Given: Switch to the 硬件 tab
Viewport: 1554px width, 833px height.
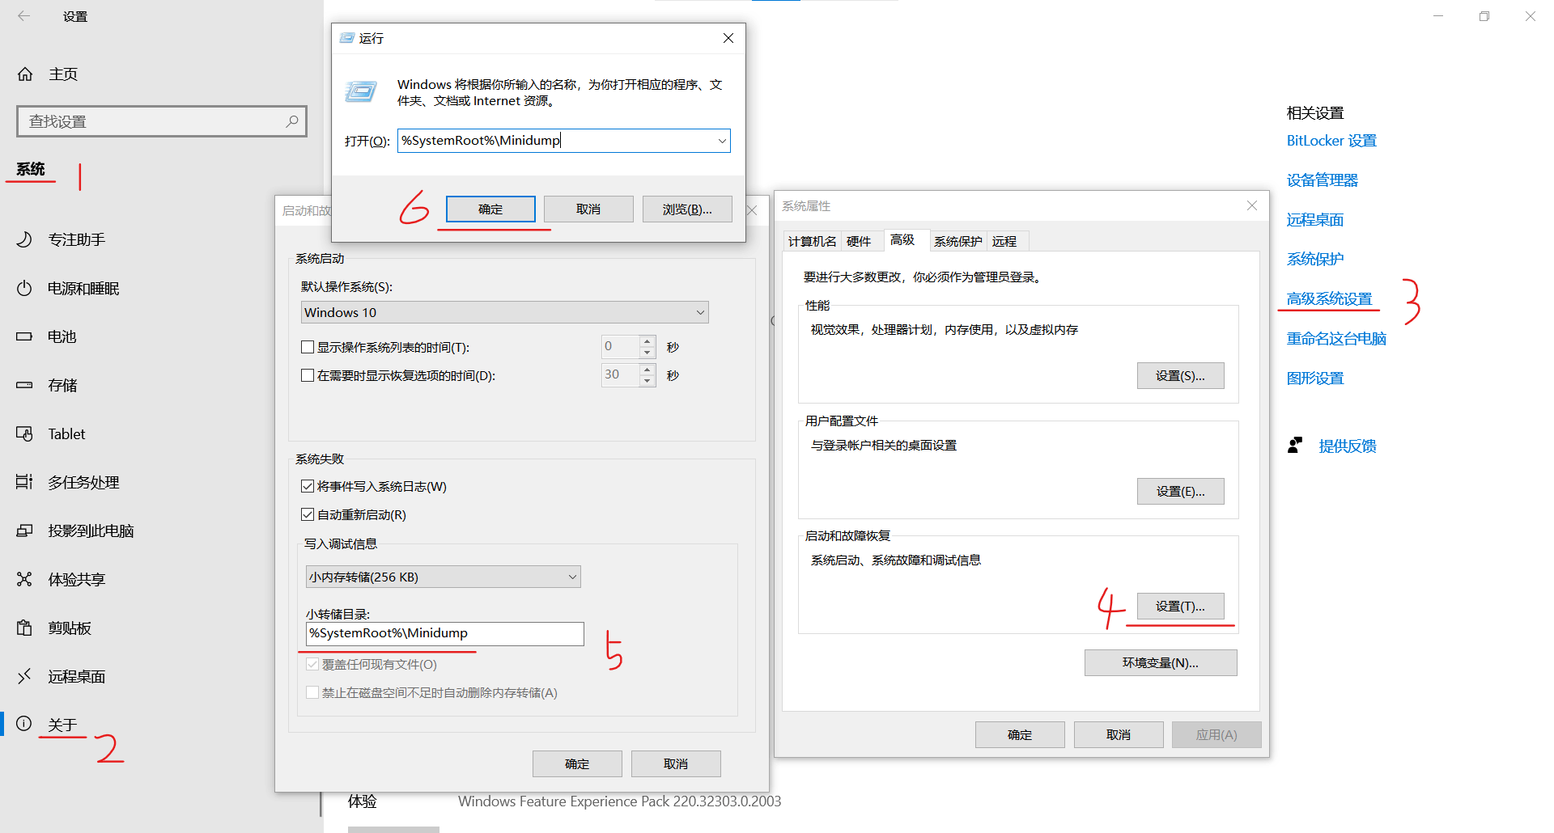Looking at the screenshot, I should (x=859, y=241).
